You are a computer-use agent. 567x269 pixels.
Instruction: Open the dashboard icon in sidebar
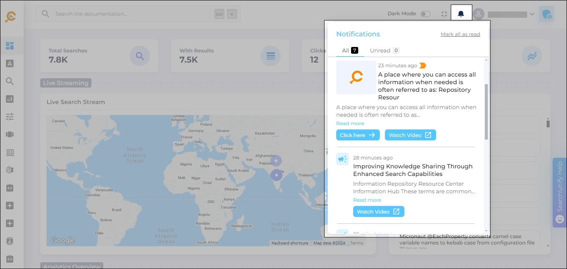[10, 46]
